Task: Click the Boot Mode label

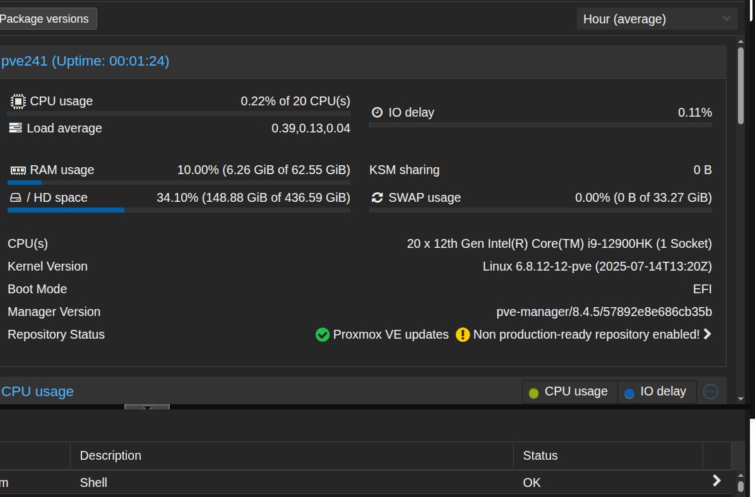Action: (x=37, y=289)
